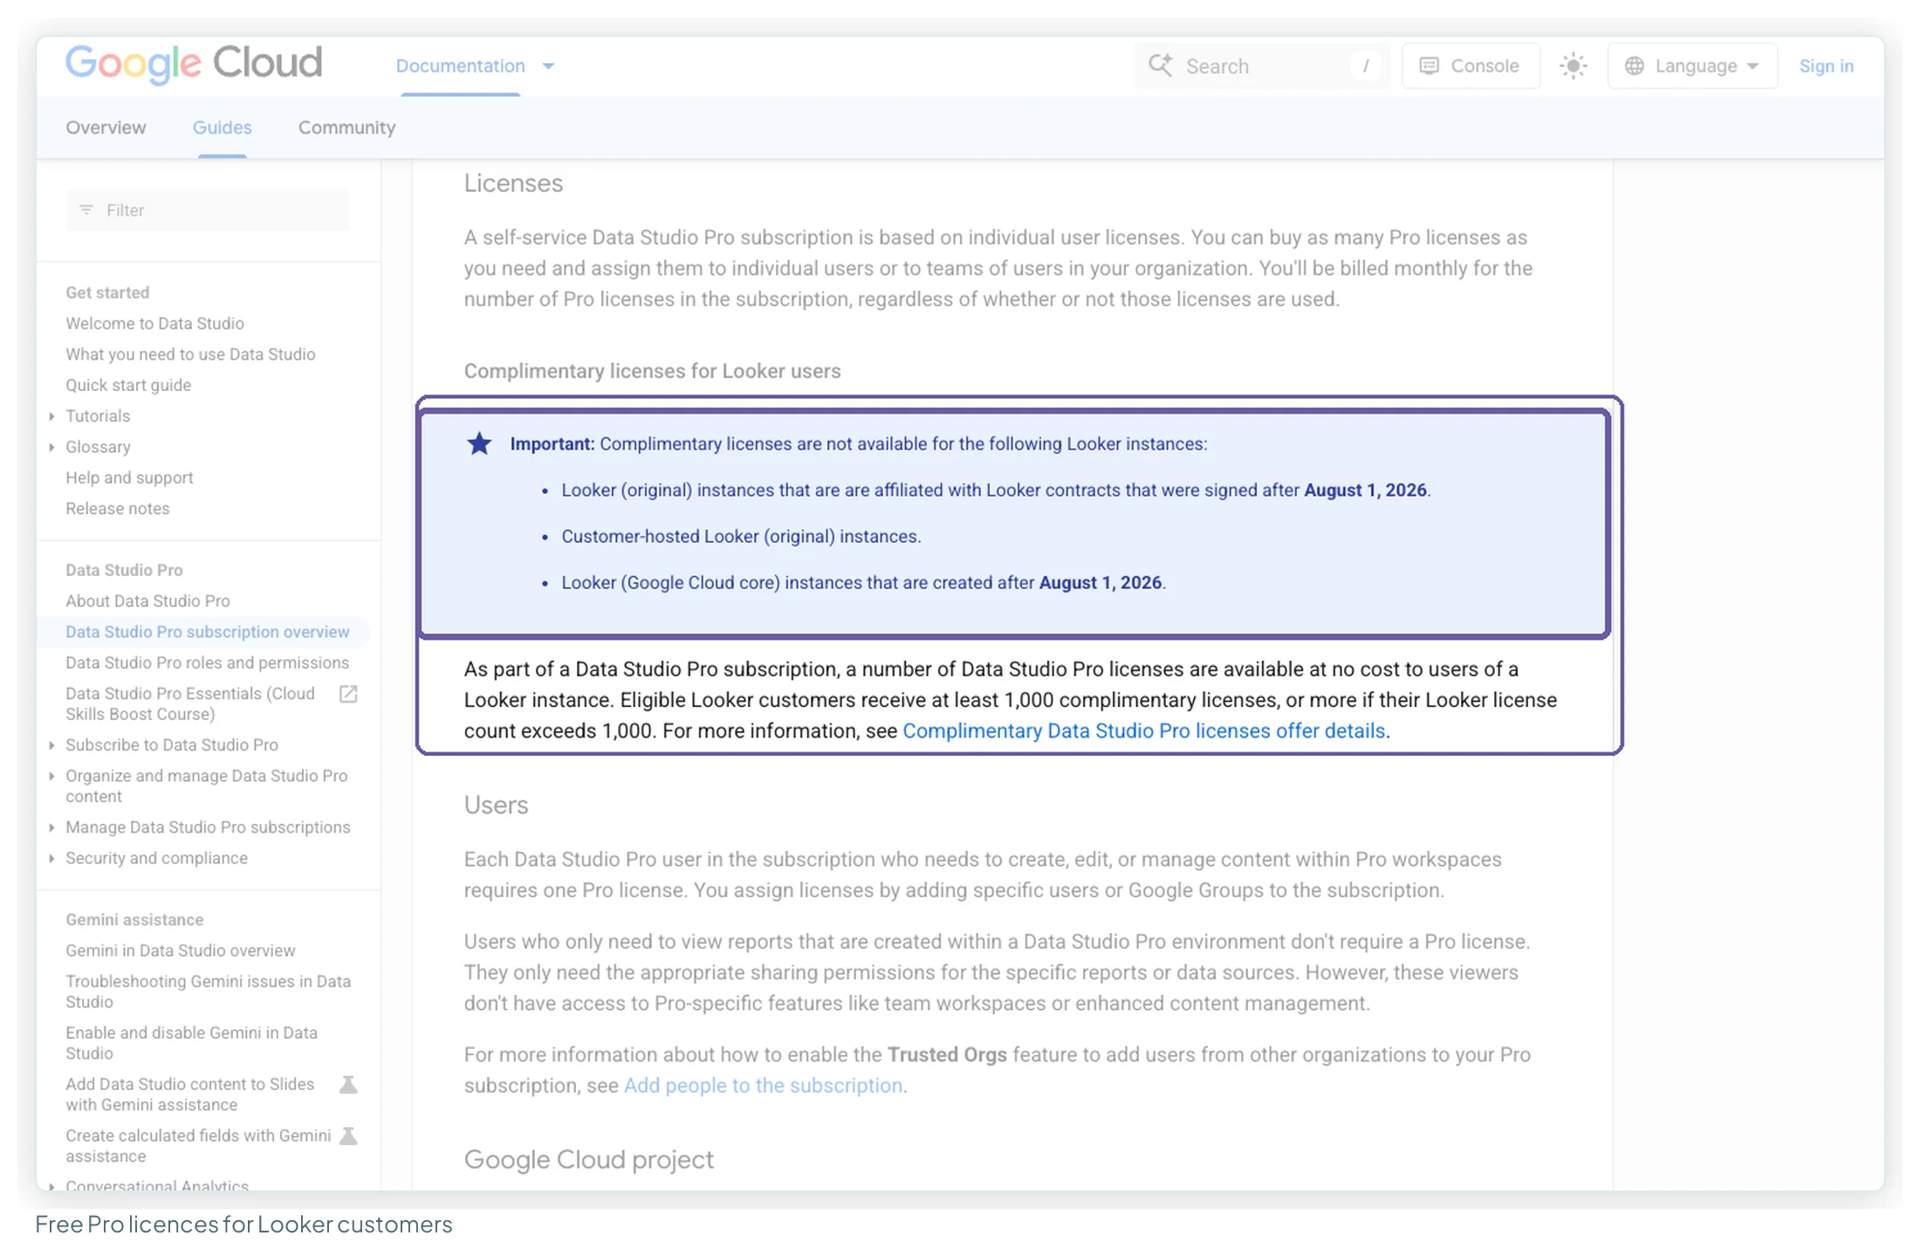
Task: Follow the Add people to the subscription link
Action: click(763, 1086)
